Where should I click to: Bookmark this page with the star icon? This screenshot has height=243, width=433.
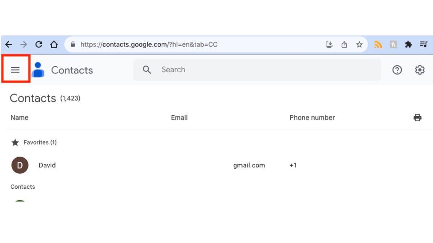click(x=359, y=45)
